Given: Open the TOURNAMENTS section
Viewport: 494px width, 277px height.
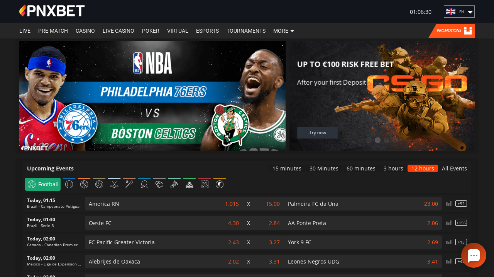Looking at the screenshot, I should tap(246, 31).
